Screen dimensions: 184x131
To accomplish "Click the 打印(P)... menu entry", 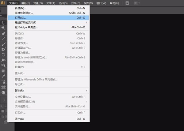I will coord(48,113).
